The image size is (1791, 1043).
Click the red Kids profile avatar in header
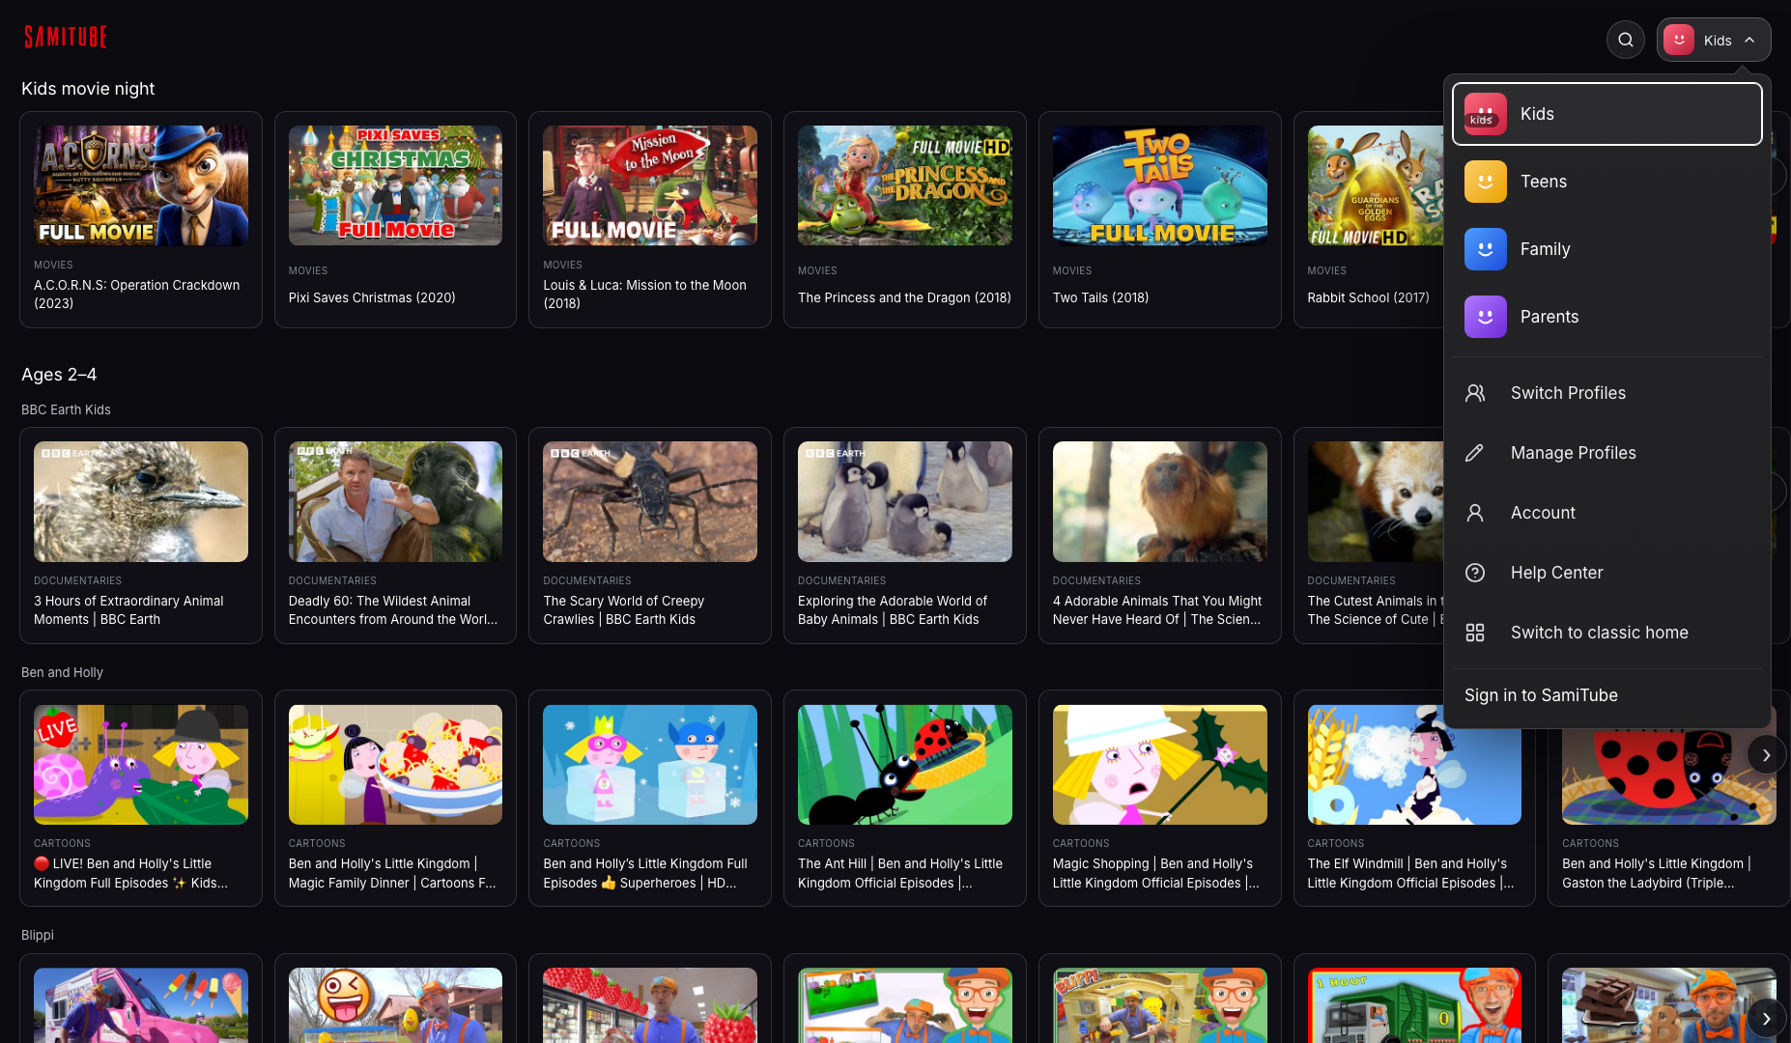click(x=1679, y=40)
